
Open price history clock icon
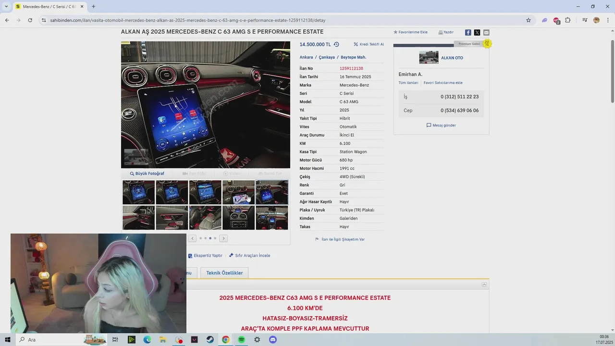[x=336, y=44]
